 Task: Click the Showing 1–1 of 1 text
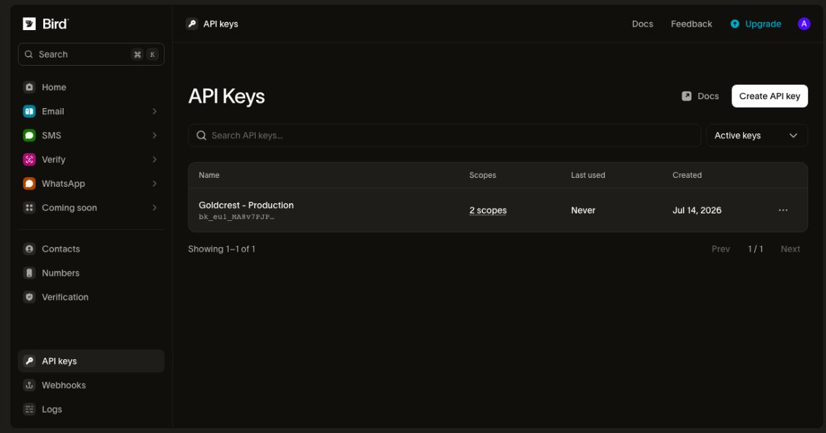(x=221, y=249)
